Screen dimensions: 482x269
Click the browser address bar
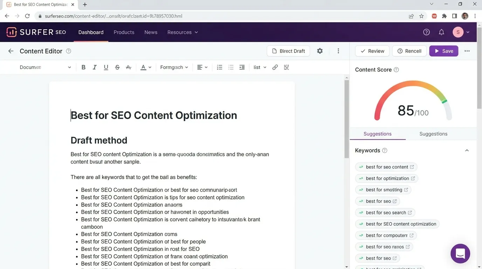[224, 16]
